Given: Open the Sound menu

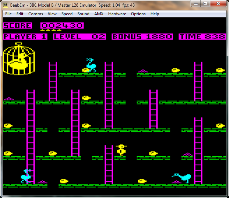Looking at the screenshot, I should point(83,14).
